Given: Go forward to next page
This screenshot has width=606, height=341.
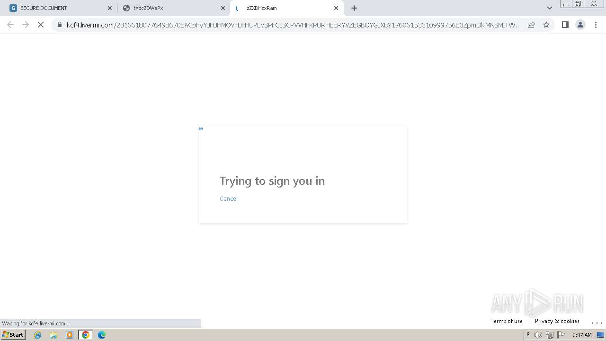Looking at the screenshot, I should pyautogui.click(x=26, y=25).
